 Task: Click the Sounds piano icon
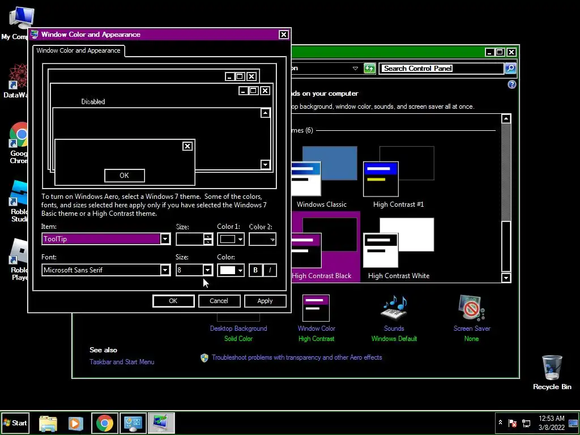(394, 308)
